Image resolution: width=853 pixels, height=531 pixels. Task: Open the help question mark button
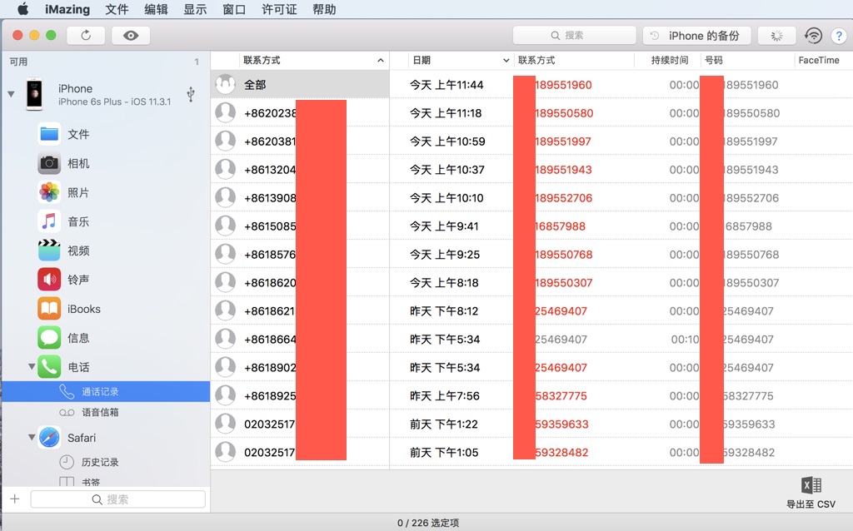pyautogui.click(x=839, y=36)
